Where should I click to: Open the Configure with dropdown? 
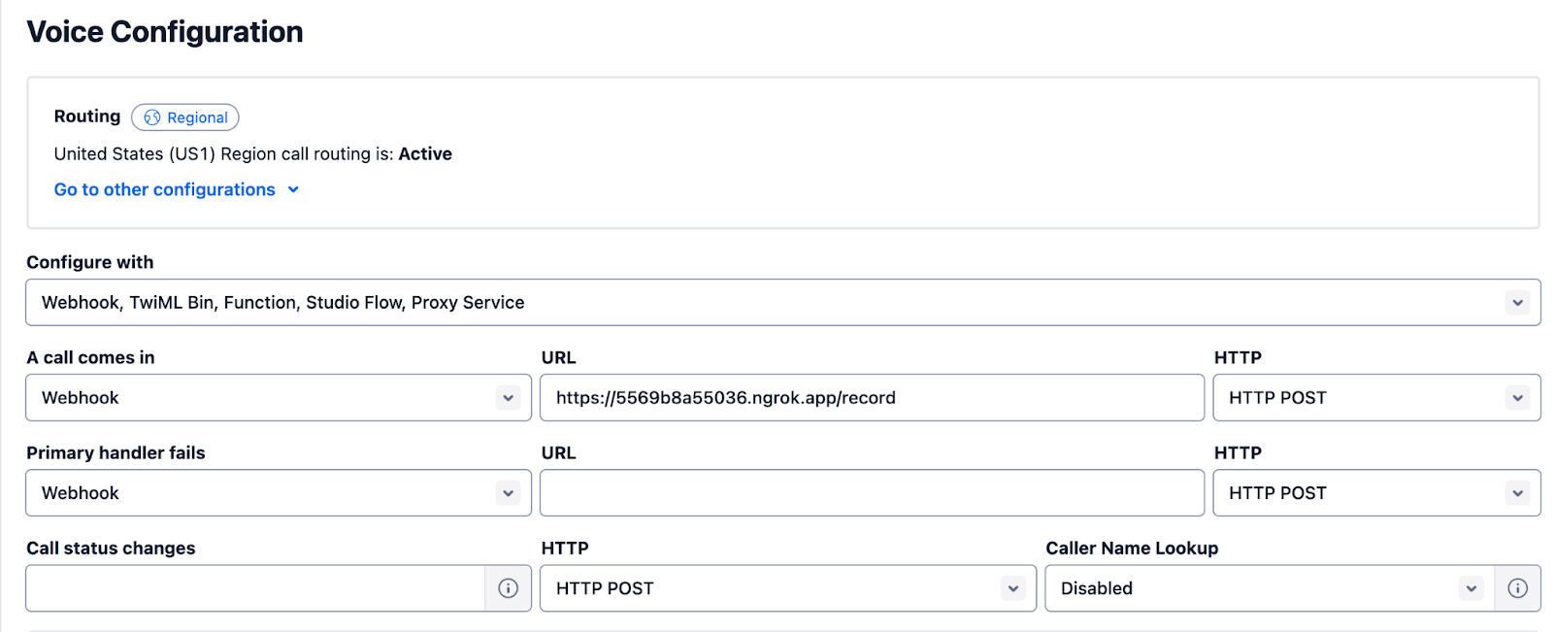point(782,303)
